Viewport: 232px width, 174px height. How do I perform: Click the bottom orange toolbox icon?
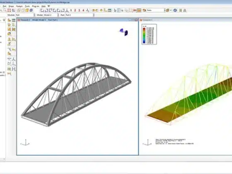point(9,74)
